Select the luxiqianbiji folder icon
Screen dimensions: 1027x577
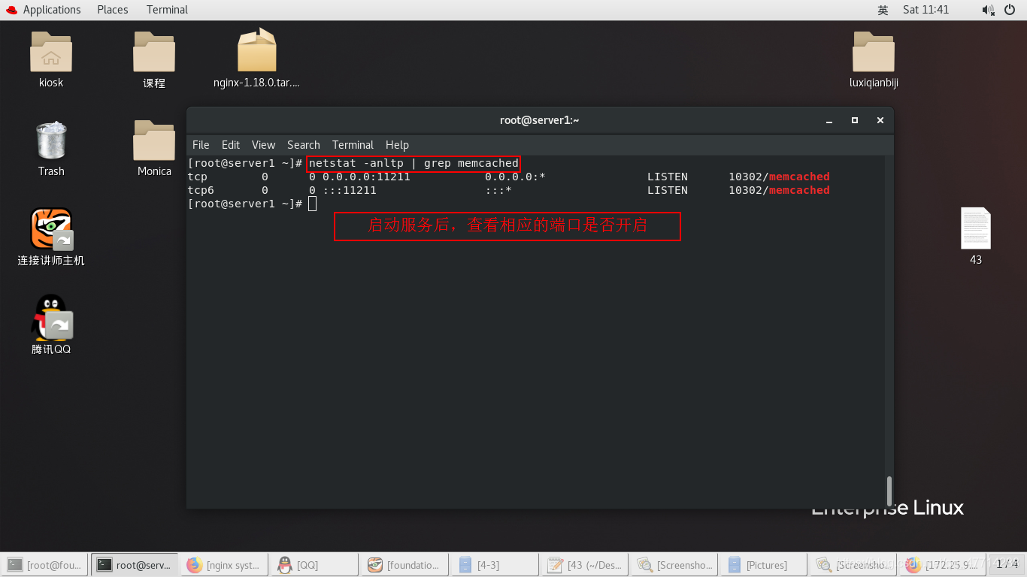(874, 52)
